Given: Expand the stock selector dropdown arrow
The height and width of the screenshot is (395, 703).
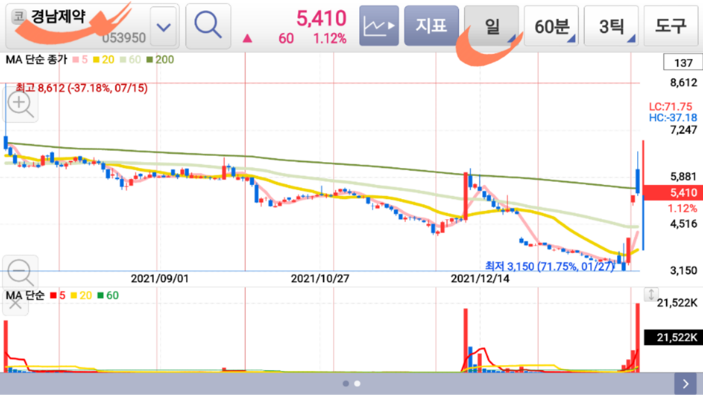Looking at the screenshot, I should click(163, 27).
